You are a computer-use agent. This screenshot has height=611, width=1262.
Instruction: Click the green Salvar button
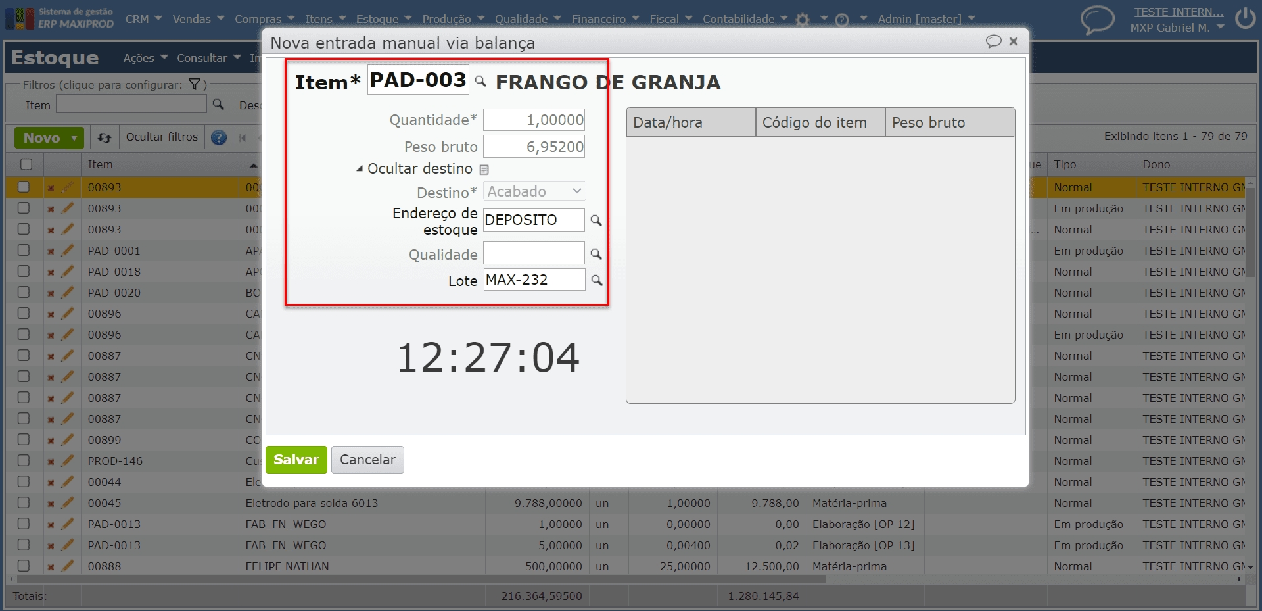pos(296,460)
